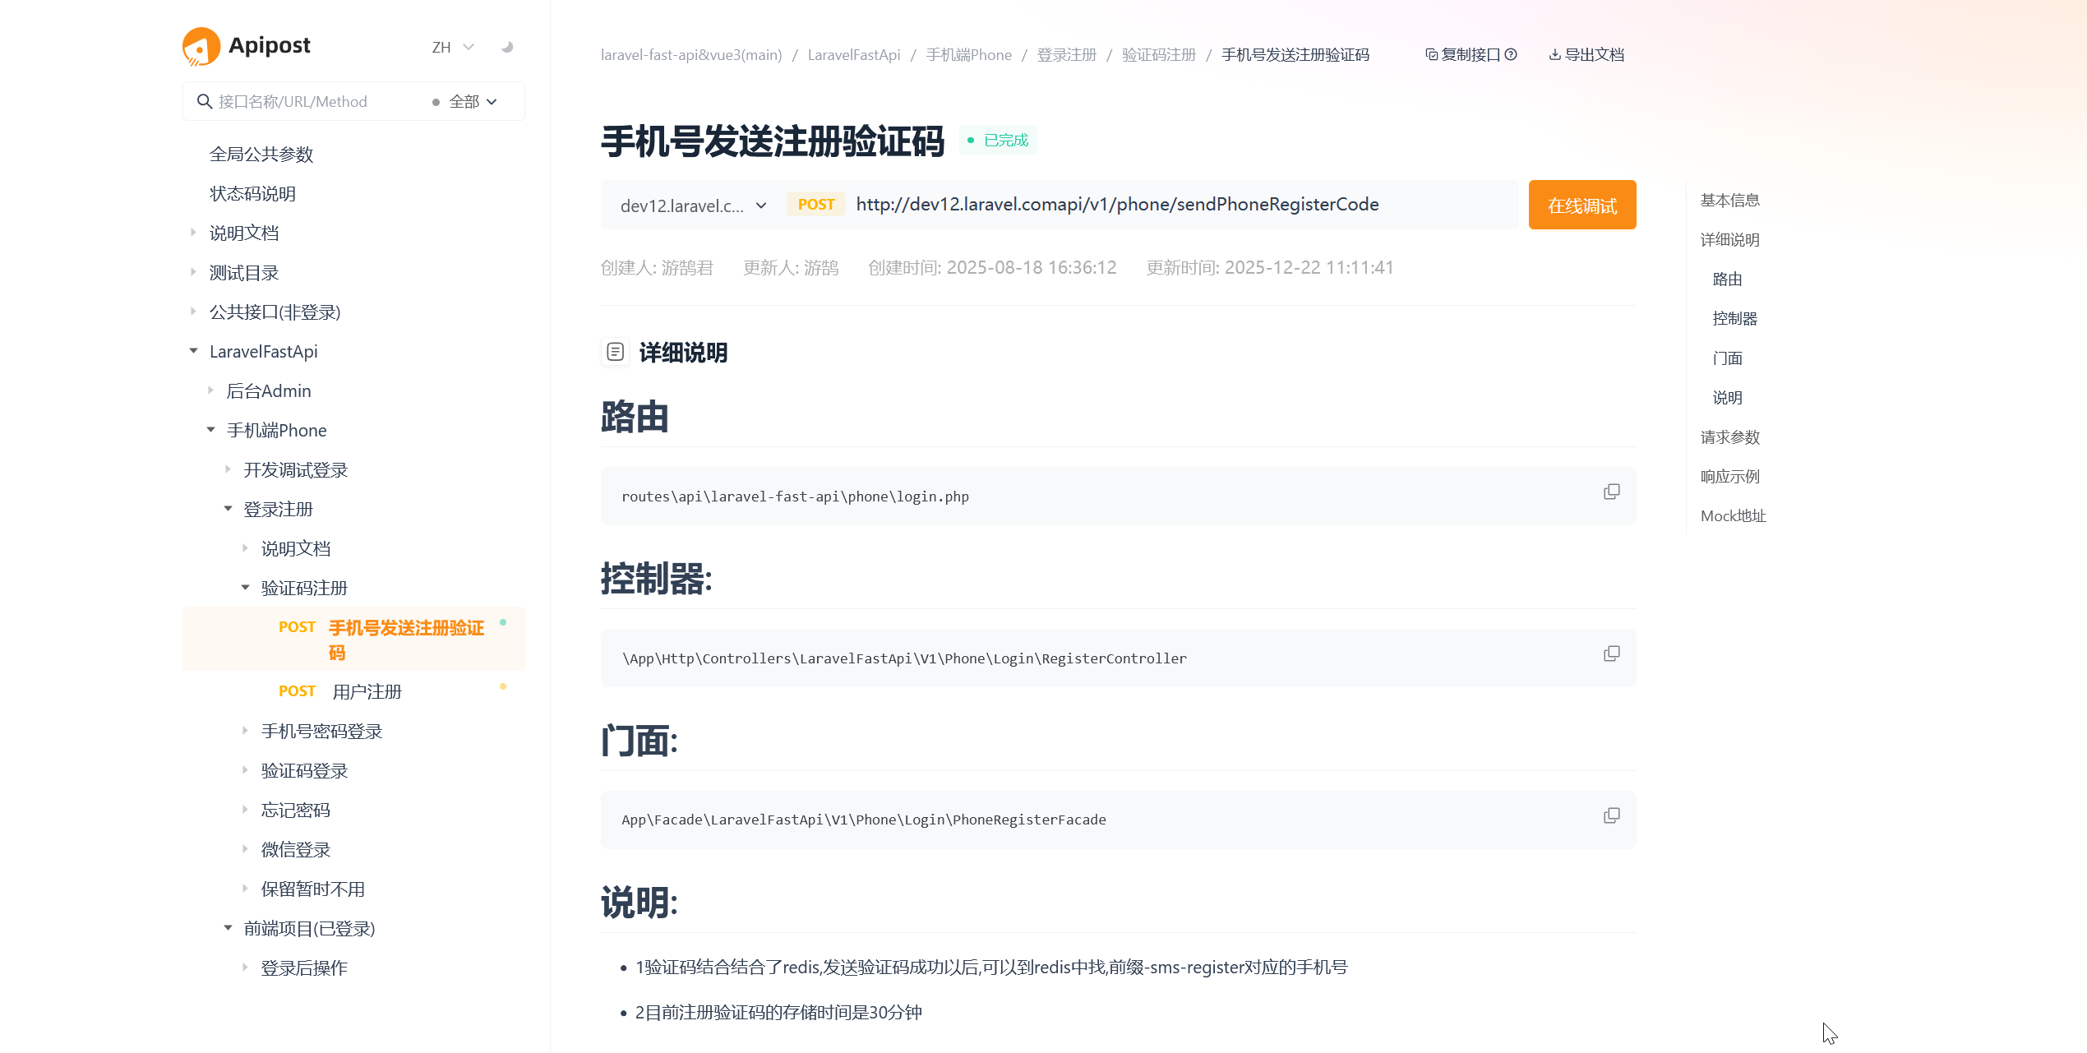
Task: Collapse the LaravelFastApi folder
Action: pos(193,351)
